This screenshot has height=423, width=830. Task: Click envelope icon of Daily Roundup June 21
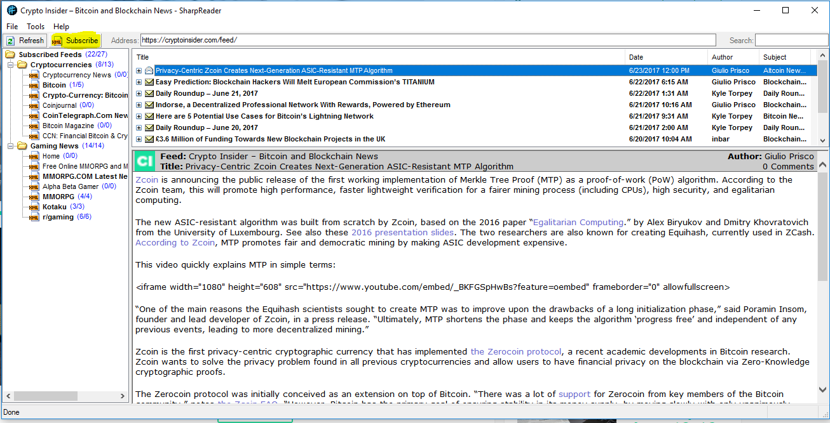click(149, 93)
